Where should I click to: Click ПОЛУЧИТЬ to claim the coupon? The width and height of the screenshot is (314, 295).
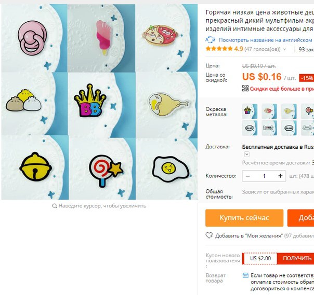pyautogui.click(x=297, y=259)
